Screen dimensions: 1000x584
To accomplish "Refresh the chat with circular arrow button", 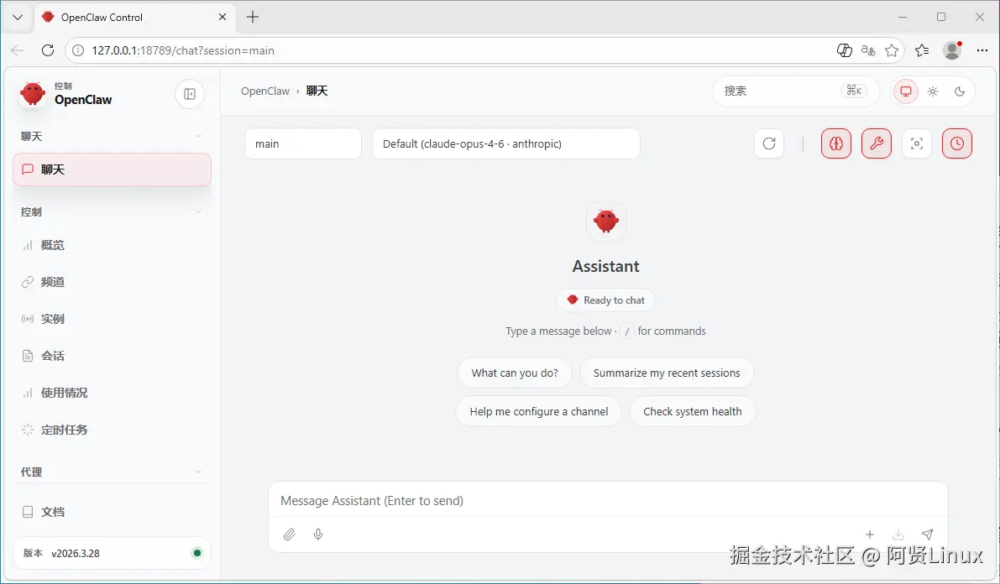I will [x=769, y=143].
